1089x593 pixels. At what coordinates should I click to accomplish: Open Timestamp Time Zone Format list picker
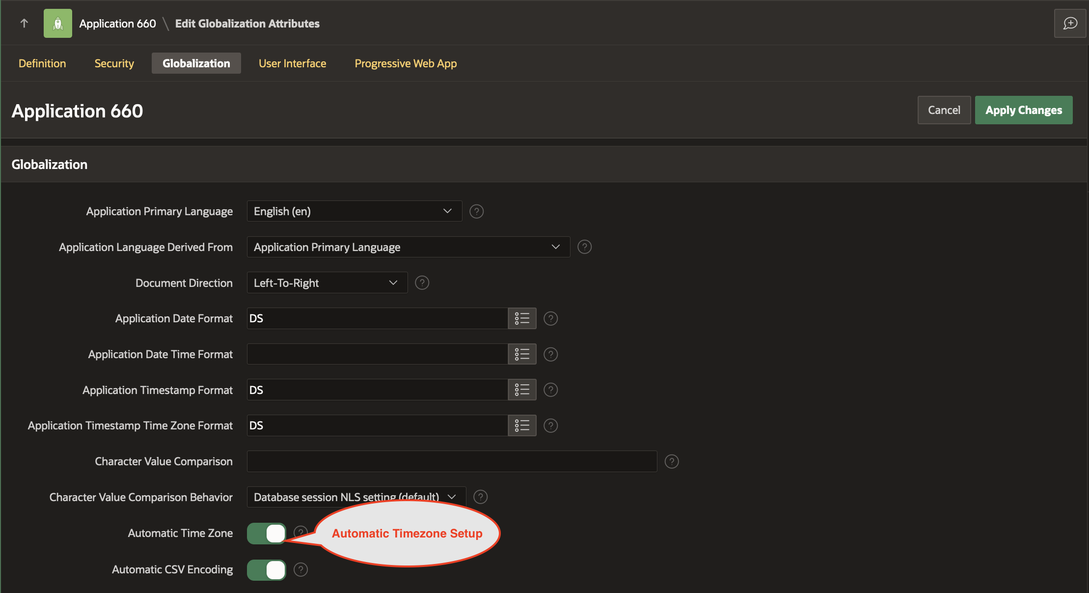pyautogui.click(x=522, y=425)
